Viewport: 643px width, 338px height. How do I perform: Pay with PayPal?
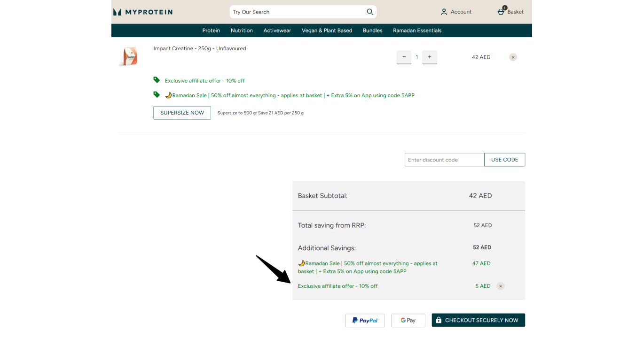point(365,320)
